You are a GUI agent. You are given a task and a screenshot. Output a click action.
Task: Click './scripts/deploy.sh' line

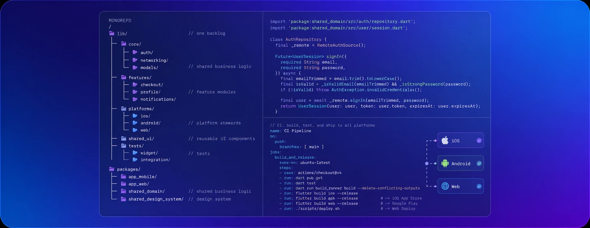pos(309,209)
